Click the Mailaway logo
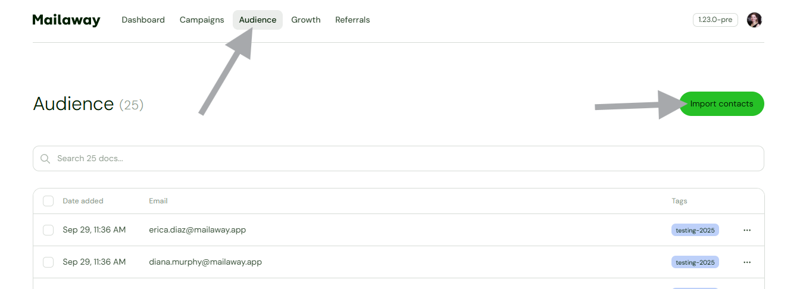 click(x=66, y=20)
